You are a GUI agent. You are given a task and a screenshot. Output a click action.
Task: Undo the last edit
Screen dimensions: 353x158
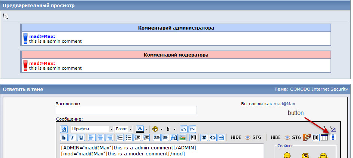tap(183, 129)
